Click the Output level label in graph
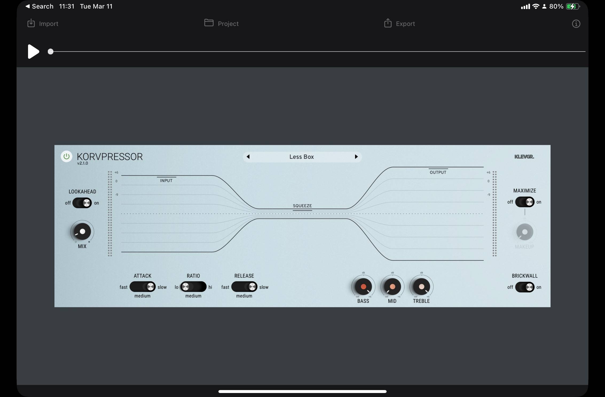This screenshot has height=397, width=605. [x=438, y=172]
